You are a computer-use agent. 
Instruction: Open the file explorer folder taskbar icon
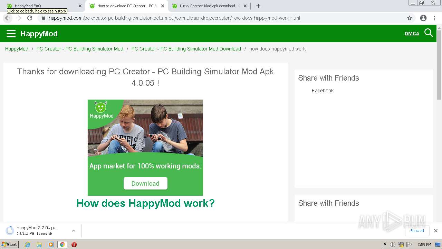(x=39, y=245)
